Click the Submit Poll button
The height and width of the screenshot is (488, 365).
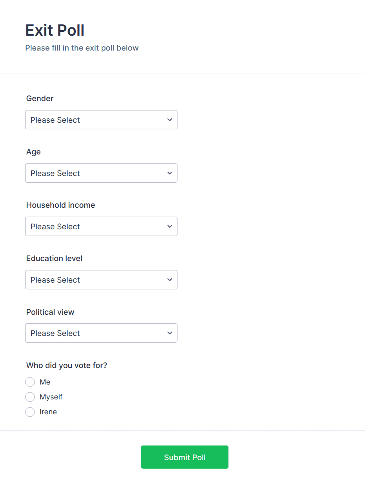tap(184, 457)
